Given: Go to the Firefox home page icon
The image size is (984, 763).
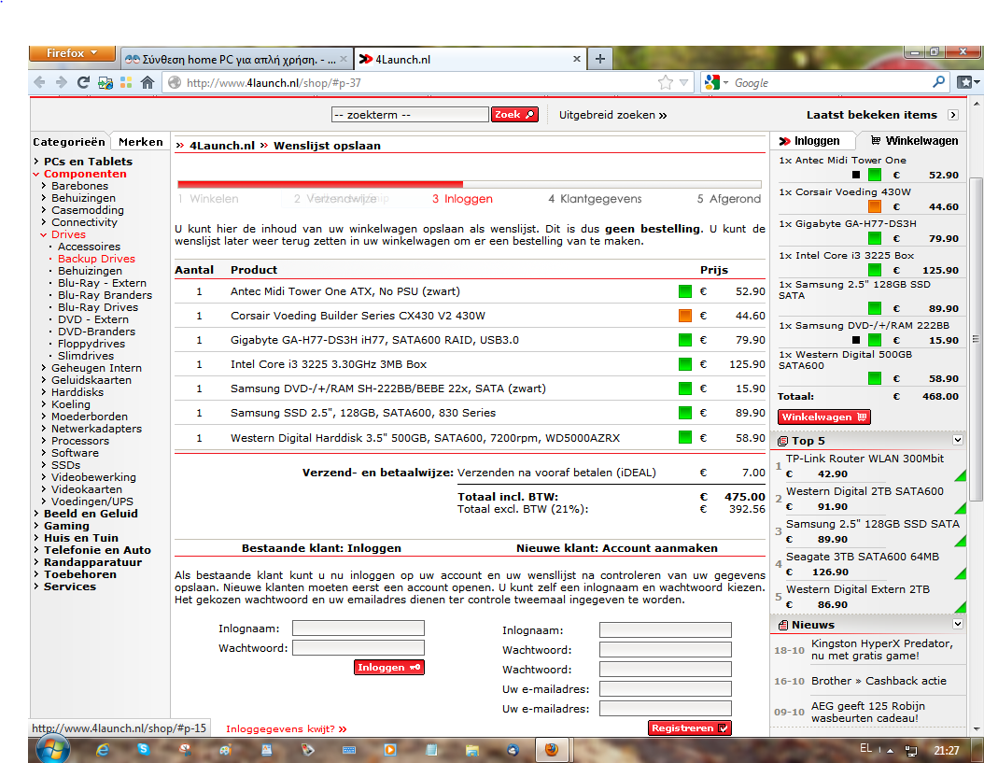Looking at the screenshot, I should 148,82.
